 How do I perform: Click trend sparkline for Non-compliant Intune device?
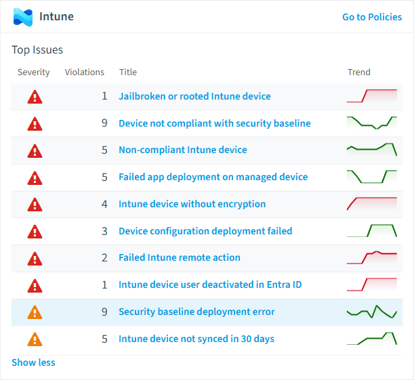click(372, 150)
